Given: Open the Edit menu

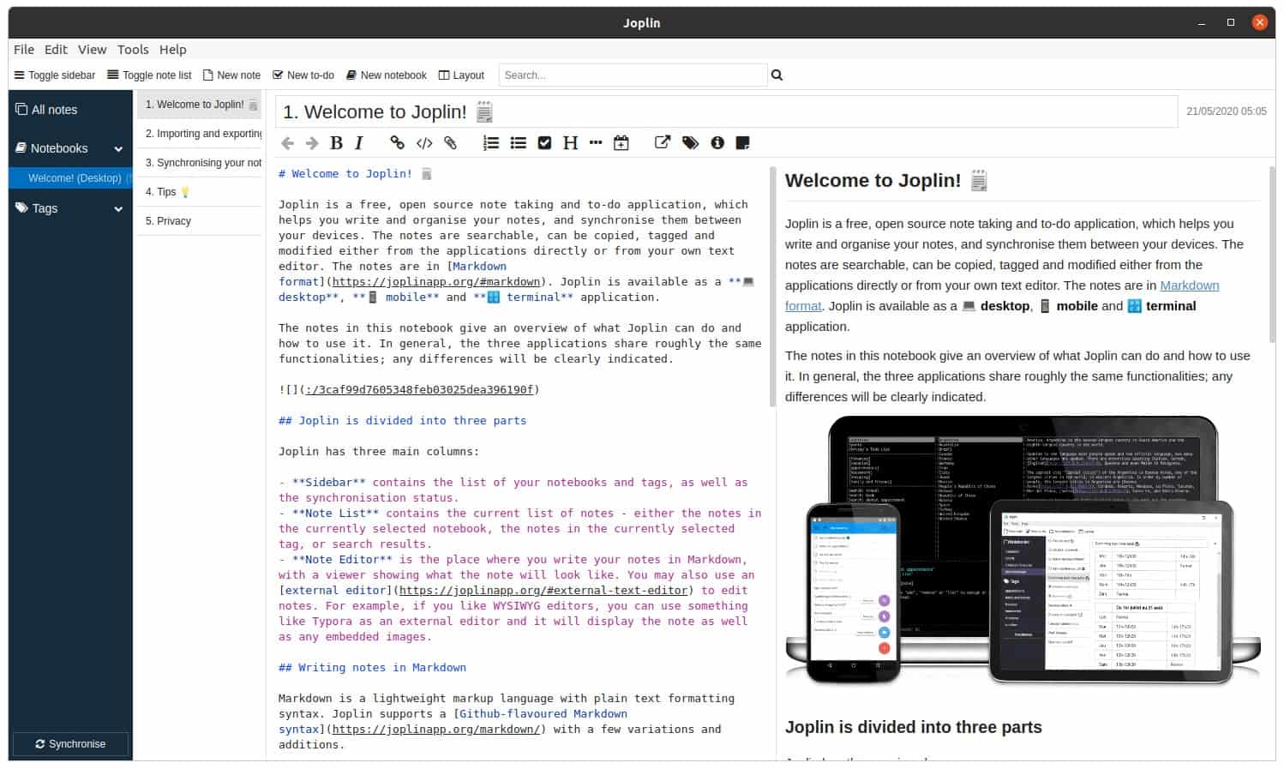Looking at the screenshot, I should 56,50.
